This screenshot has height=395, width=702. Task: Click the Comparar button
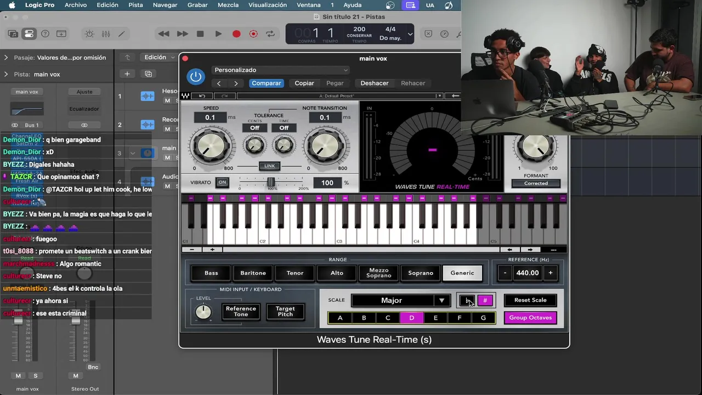coord(266,83)
